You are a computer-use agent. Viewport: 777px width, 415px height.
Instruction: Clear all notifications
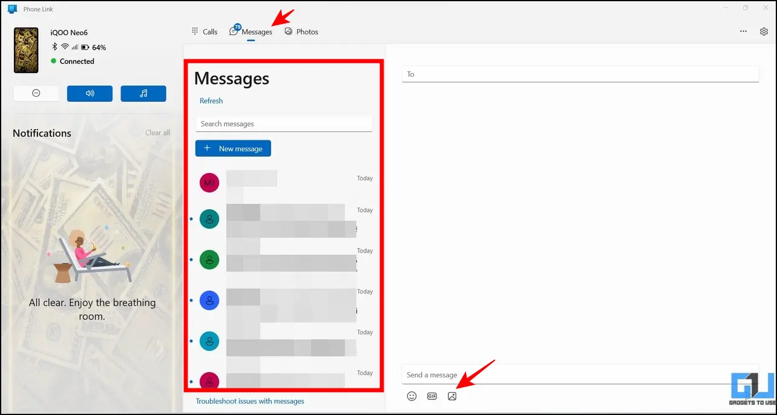point(157,132)
